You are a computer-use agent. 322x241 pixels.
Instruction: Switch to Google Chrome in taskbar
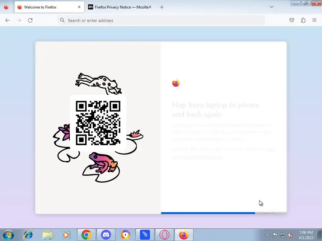tap(86, 235)
